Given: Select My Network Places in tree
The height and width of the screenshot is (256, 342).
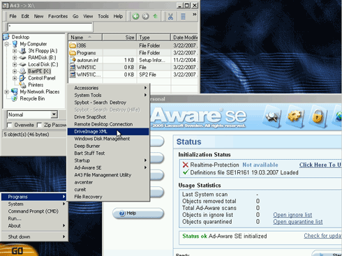Looking at the screenshot, I should (x=40, y=91).
